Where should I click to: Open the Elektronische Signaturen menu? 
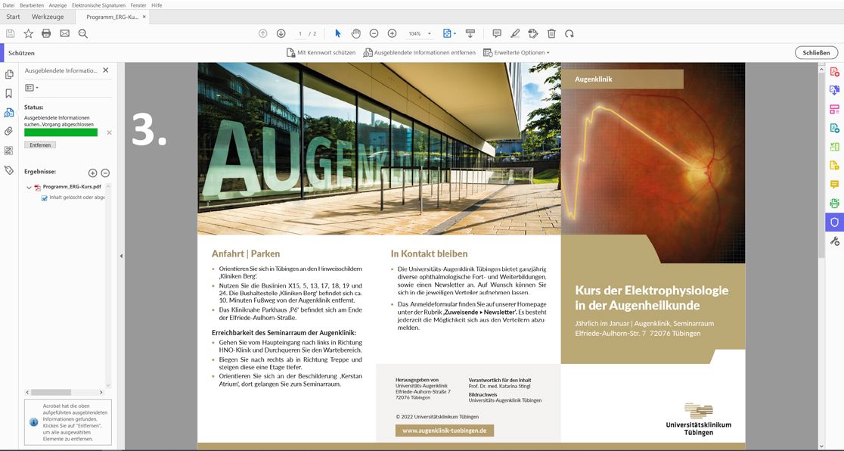click(x=98, y=5)
